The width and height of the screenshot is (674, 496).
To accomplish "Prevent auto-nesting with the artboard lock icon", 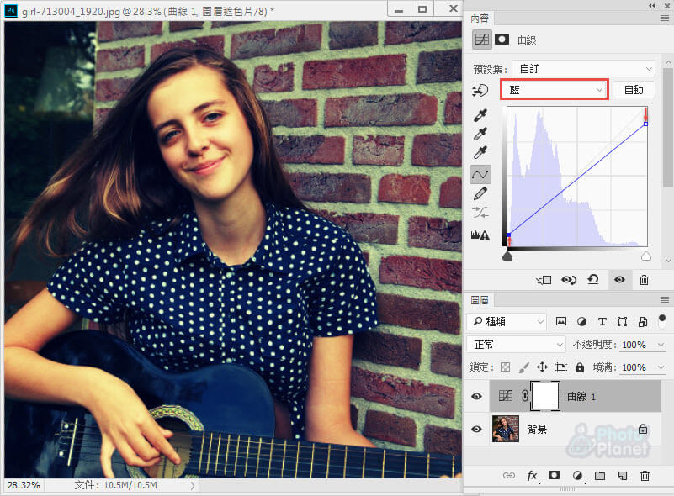I will click(561, 367).
